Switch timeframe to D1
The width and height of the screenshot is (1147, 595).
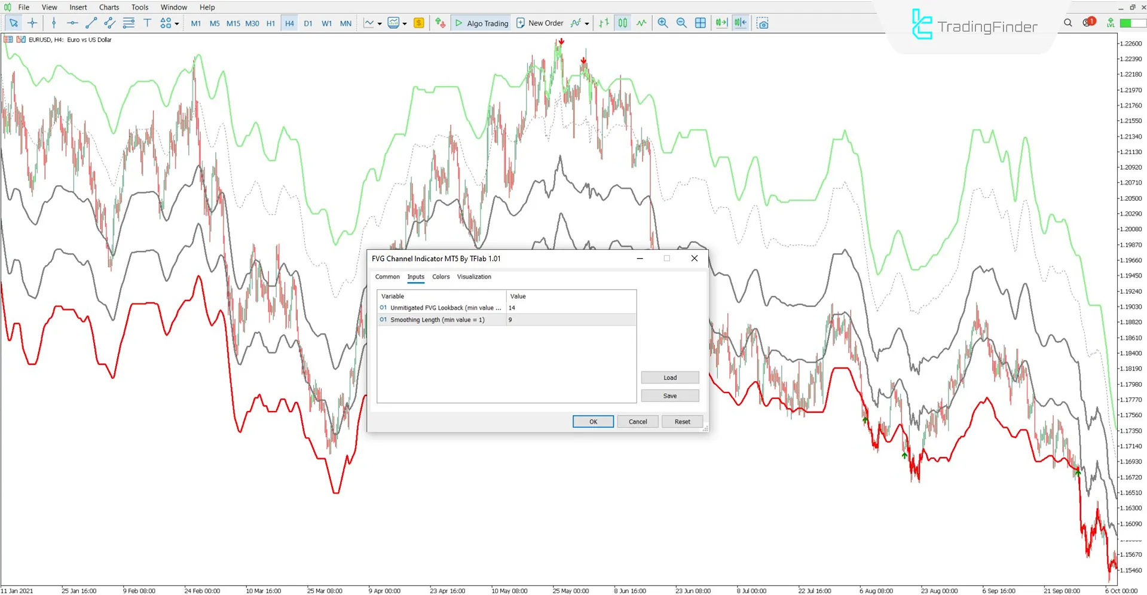[308, 23]
